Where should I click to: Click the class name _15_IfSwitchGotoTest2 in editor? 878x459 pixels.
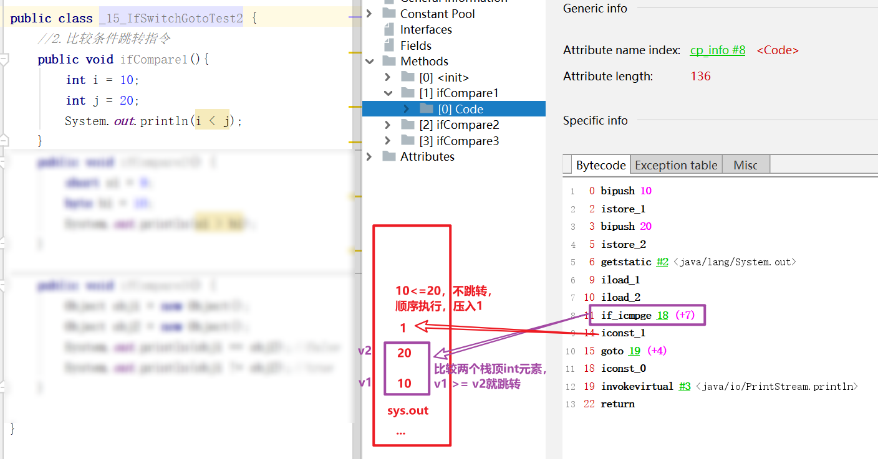pos(171,18)
